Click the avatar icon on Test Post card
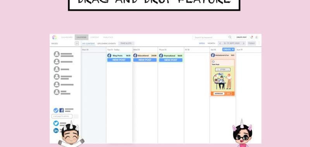Screen dimensions: 310x147 tap(213, 62)
